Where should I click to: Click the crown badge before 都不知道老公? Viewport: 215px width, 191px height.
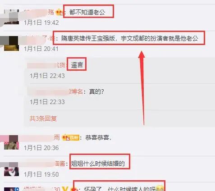59,12
